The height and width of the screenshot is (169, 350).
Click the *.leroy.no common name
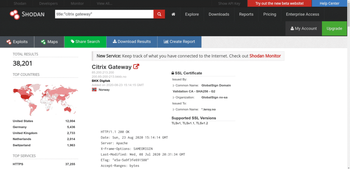pyautogui.click(x=208, y=110)
